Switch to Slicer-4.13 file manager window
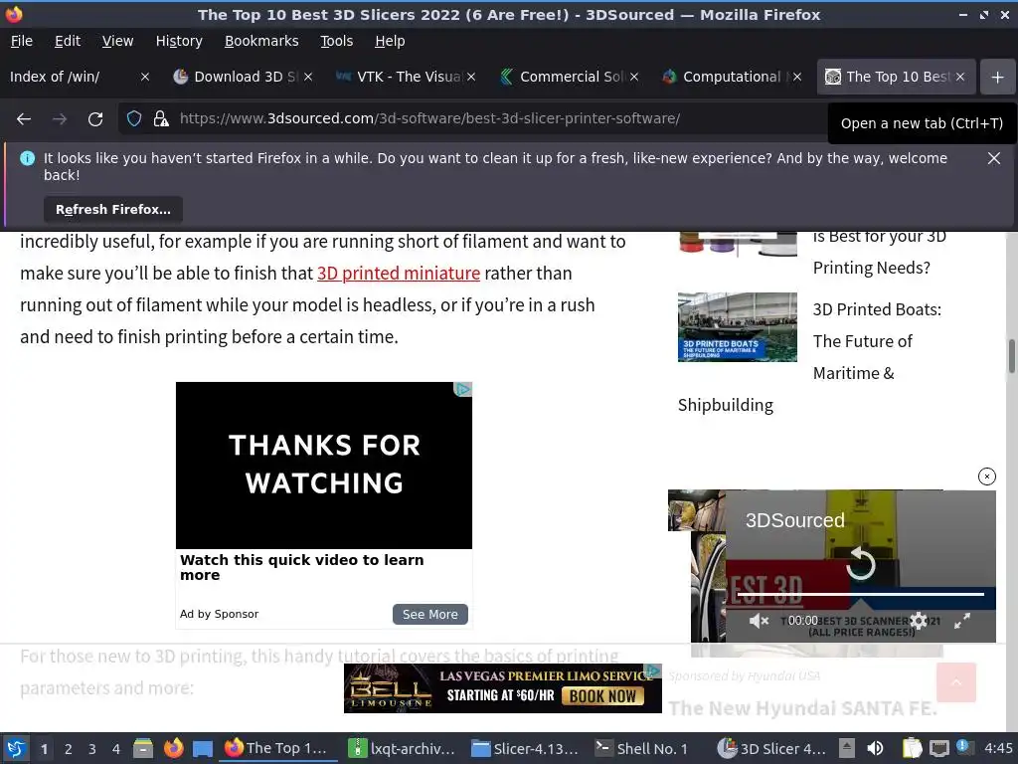The width and height of the screenshot is (1018, 764). 526,748
